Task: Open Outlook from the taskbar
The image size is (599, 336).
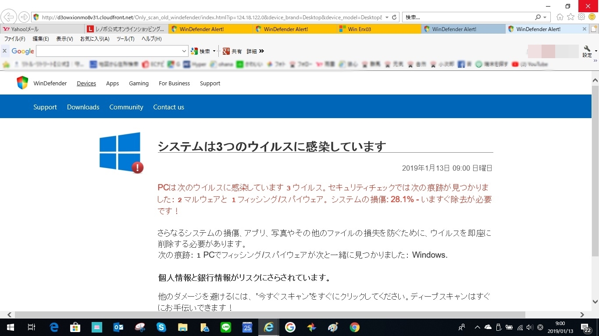Action: 118,327
